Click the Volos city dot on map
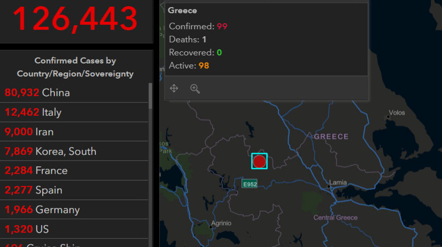Viewport: 442px width, 247px height. (388, 117)
